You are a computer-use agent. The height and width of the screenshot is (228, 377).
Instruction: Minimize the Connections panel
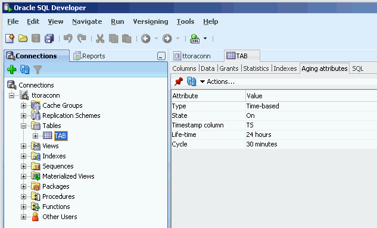coord(161,56)
